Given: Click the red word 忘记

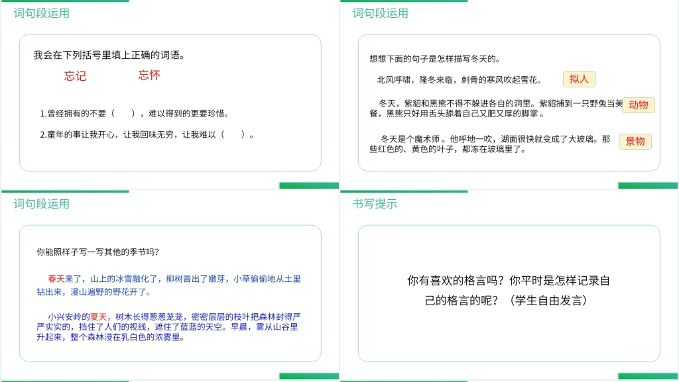Looking at the screenshot, I should point(75,76).
